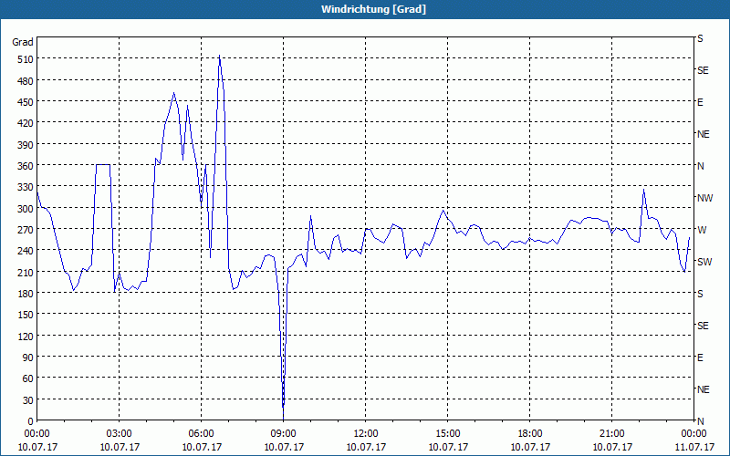Click the N compass label at 360 gridline

pyautogui.click(x=700, y=166)
